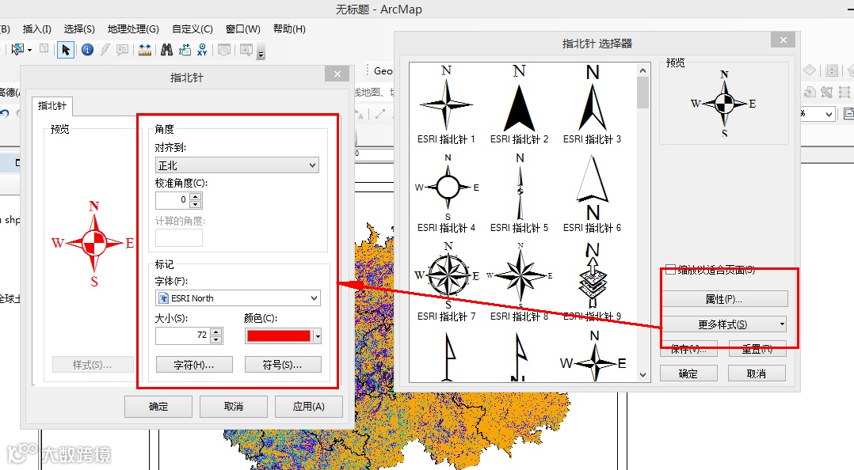Open the 地理处理(G) menu

pos(133,28)
